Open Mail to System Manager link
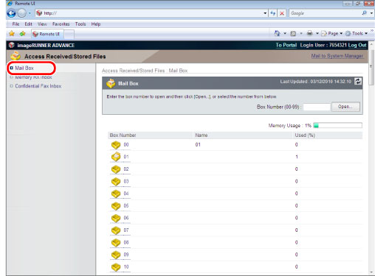Viewport: 375px width, 276px height. point(337,56)
